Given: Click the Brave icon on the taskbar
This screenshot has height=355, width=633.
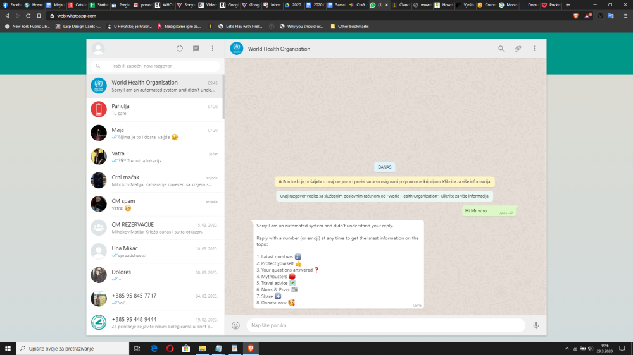Looking at the screenshot, I should pos(251,348).
